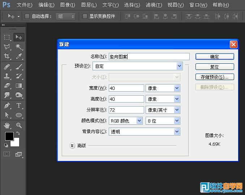Select the Horizontal Type tool
The width and height of the screenshot is (245, 195).
click(x=19, y=105)
